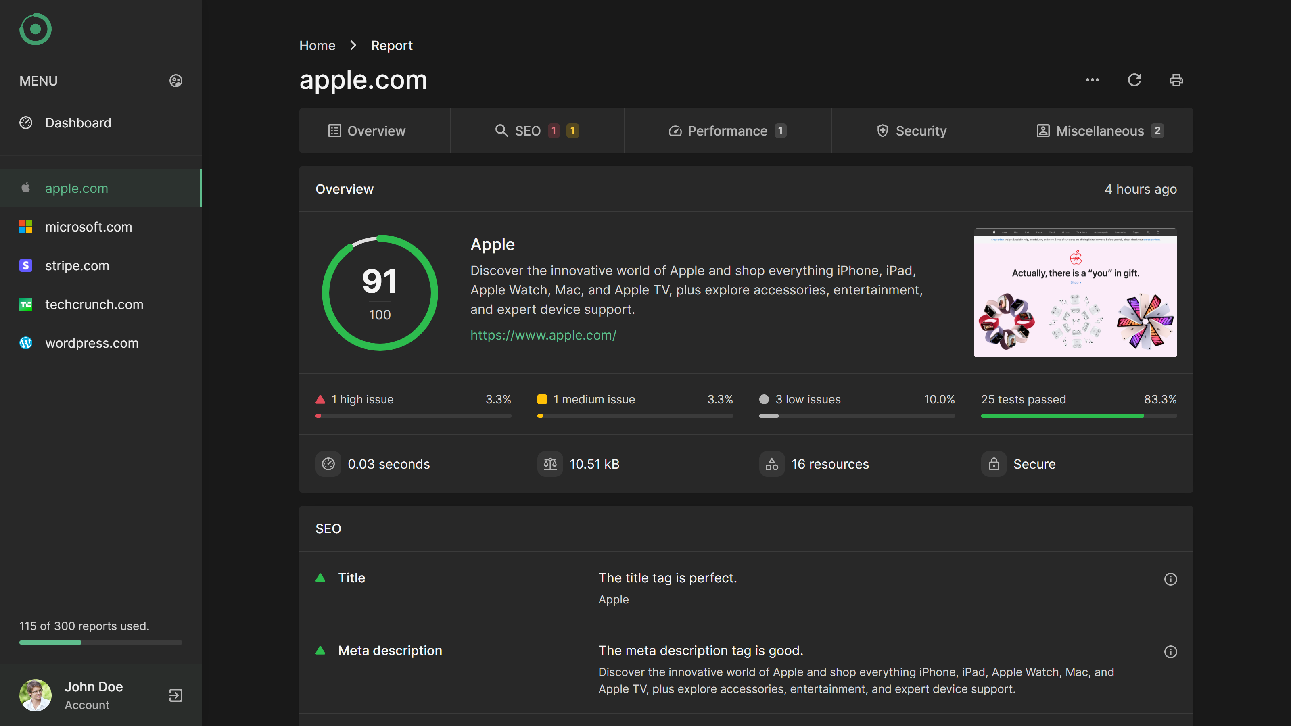Click the refresh report icon
The image size is (1291, 726).
tap(1134, 80)
